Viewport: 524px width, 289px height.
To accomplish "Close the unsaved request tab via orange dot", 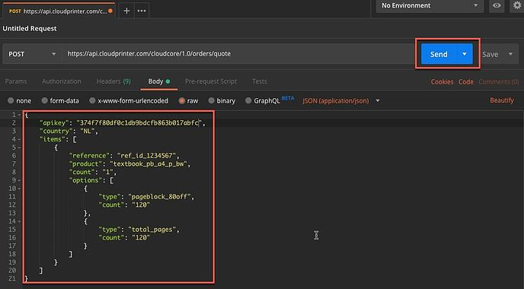I will tap(110, 11).
